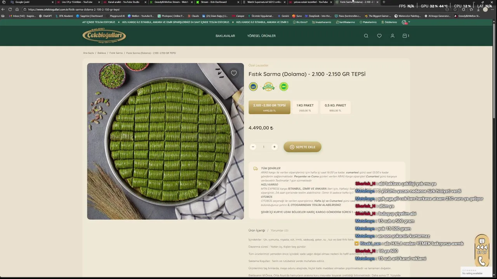Screen dimensions: 497x279
Task: Open the ChatGPT bookmark
Action: [x=45, y=16]
